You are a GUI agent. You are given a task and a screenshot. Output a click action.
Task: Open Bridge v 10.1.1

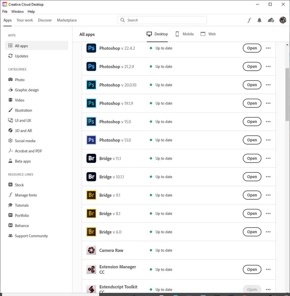(252, 177)
